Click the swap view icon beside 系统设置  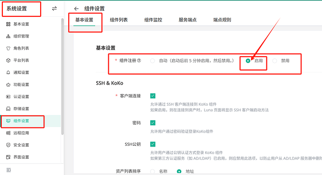54,8
